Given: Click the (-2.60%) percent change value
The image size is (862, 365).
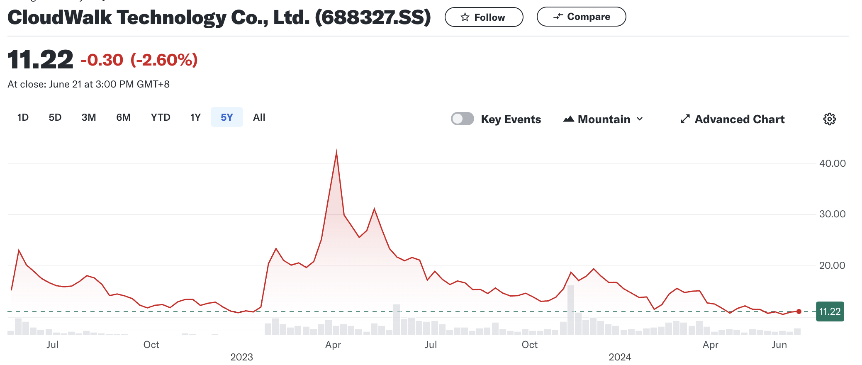Looking at the screenshot, I should [164, 60].
